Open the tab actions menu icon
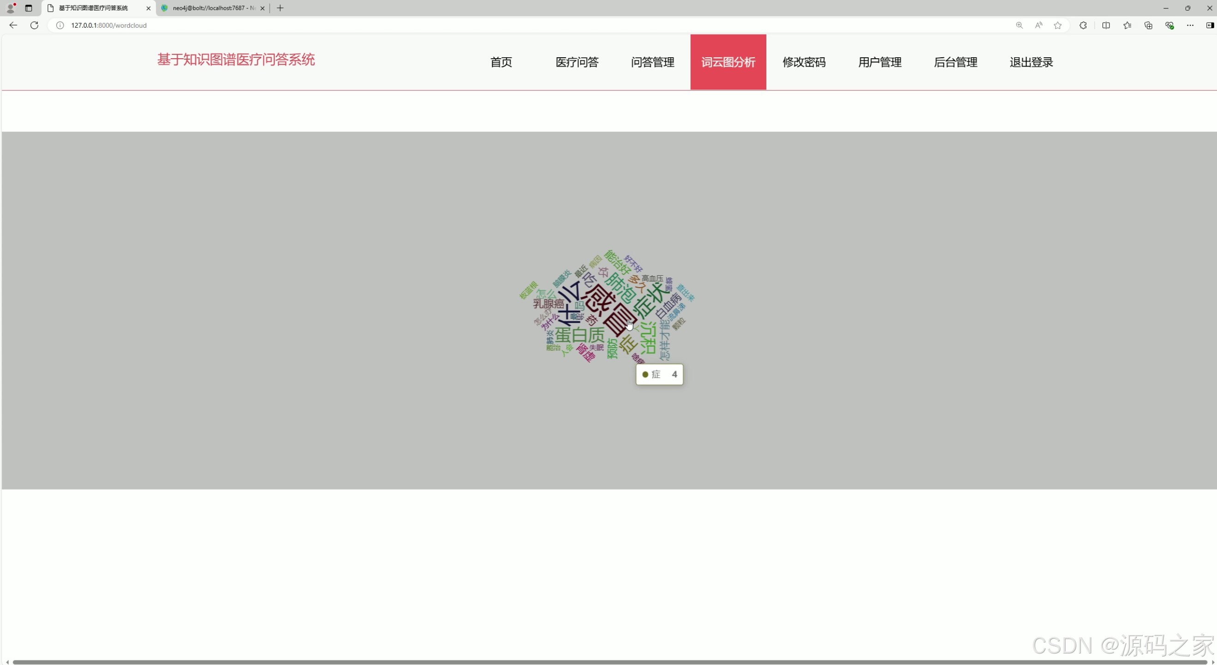1217x665 pixels. 28,8
